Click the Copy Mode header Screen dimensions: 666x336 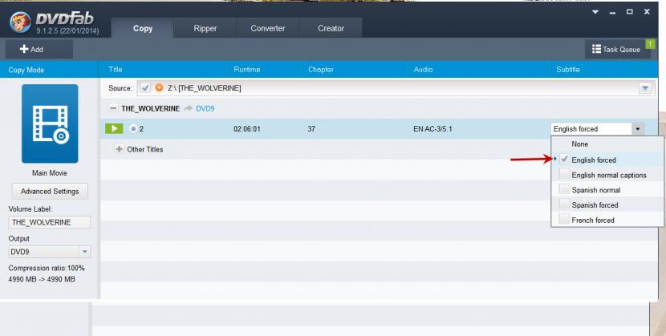(26, 70)
